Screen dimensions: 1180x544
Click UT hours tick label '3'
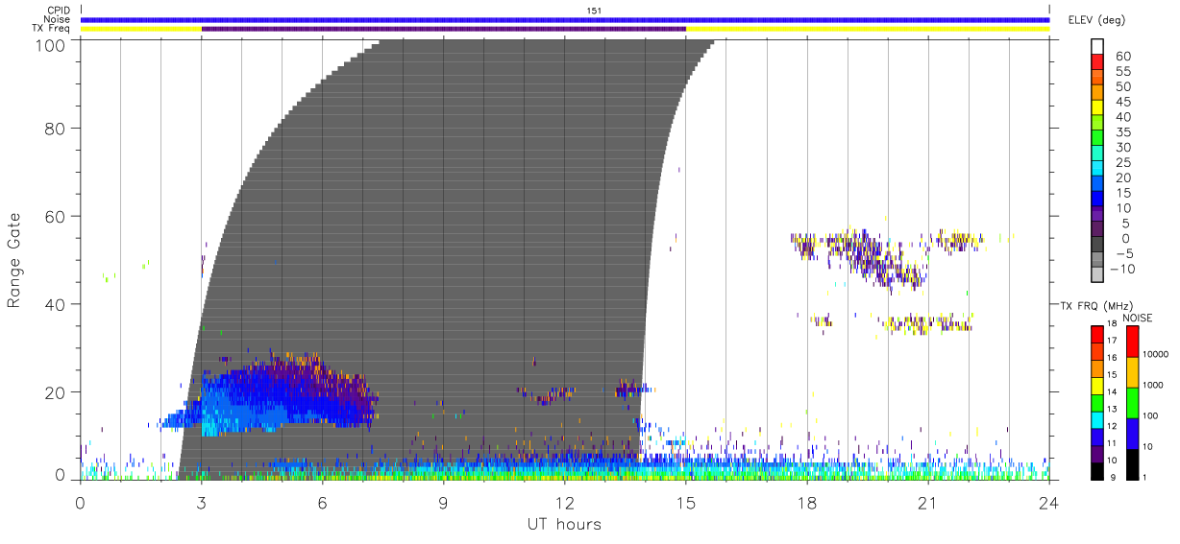(201, 502)
